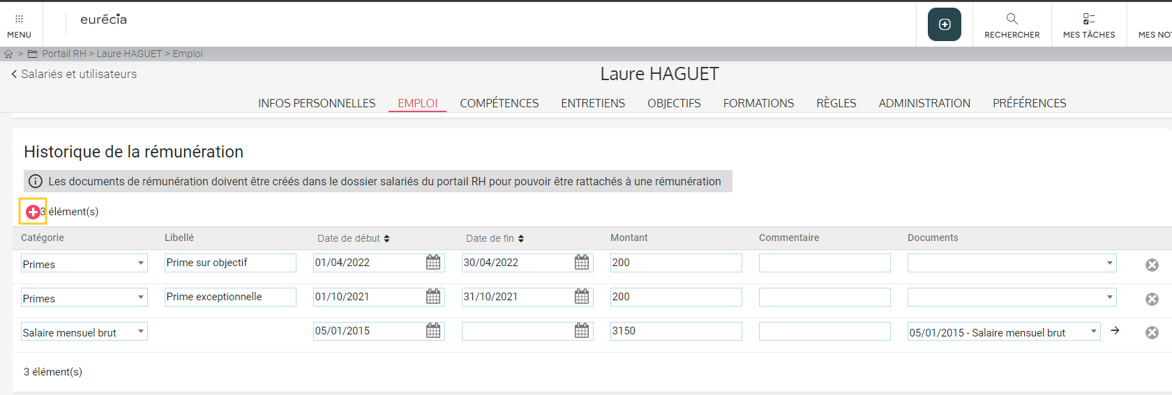Click the RECHERCHER magnifier icon

(x=1012, y=19)
